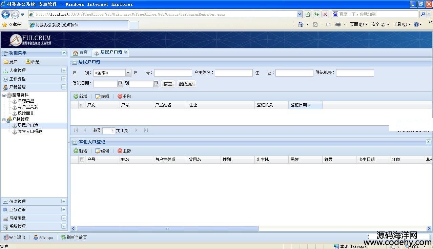The width and height of the screenshot is (433, 249).
Task: Open 常住人口报表 in the tree
Action: (x=30, y=131)
